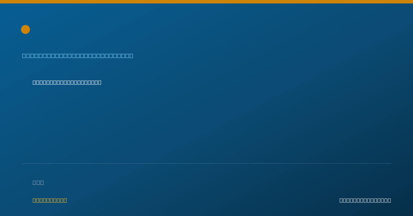Click the right end of the divider line
This screenshot has height=216, width=413.
pos(390,163)
